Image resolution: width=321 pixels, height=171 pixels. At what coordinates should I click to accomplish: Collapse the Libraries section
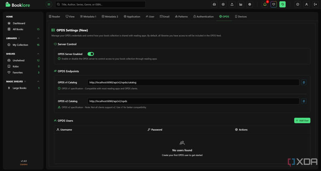38,38
